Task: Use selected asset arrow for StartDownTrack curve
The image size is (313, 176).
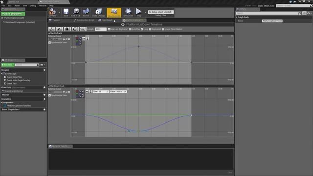Action: coord(64,92)
